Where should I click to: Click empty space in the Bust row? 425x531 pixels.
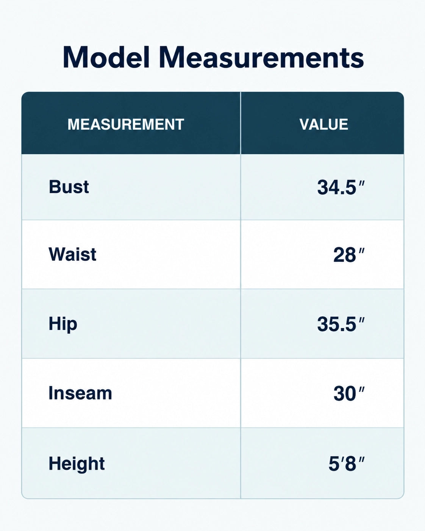click(163, 187)
